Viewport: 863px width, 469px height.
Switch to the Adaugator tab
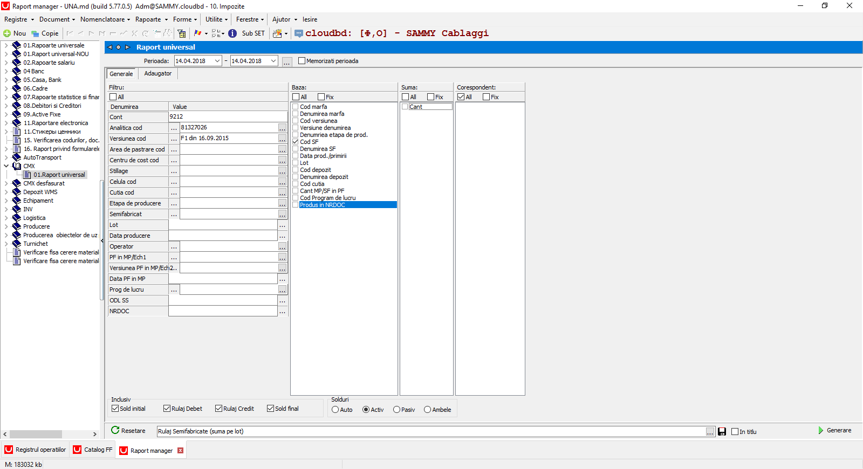[x=158, y=73]
